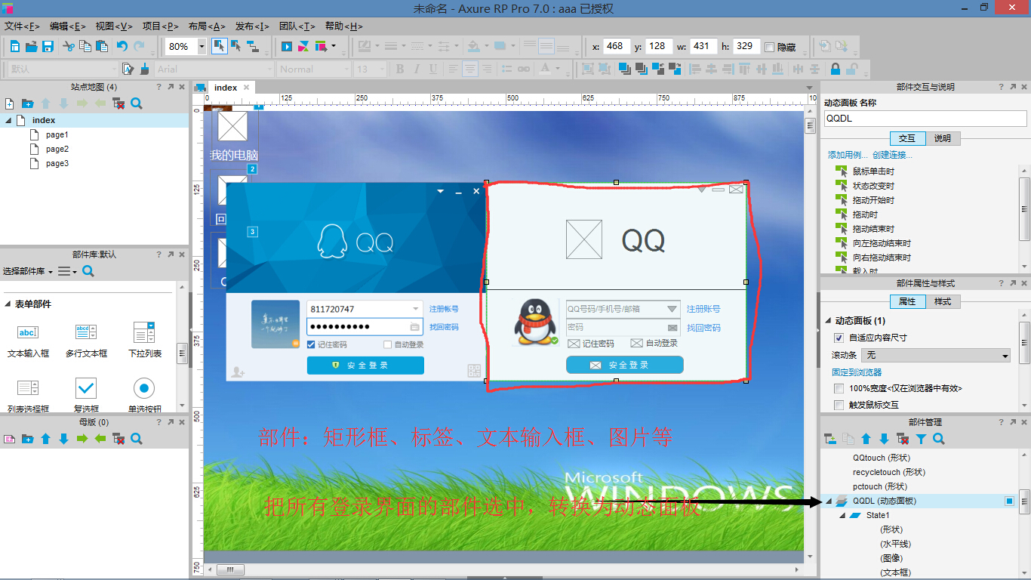Collapse the index page tree node

8,120
